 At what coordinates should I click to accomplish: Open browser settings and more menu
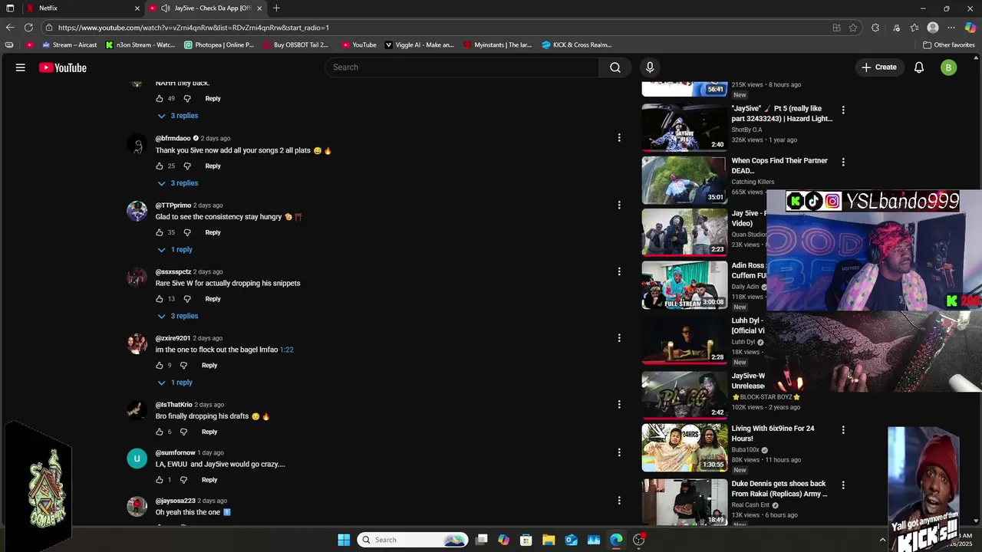951,28
